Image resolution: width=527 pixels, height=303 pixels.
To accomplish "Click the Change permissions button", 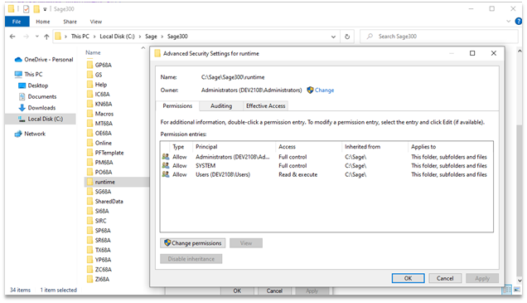I will pyautogui.click(x=192, y=243).
